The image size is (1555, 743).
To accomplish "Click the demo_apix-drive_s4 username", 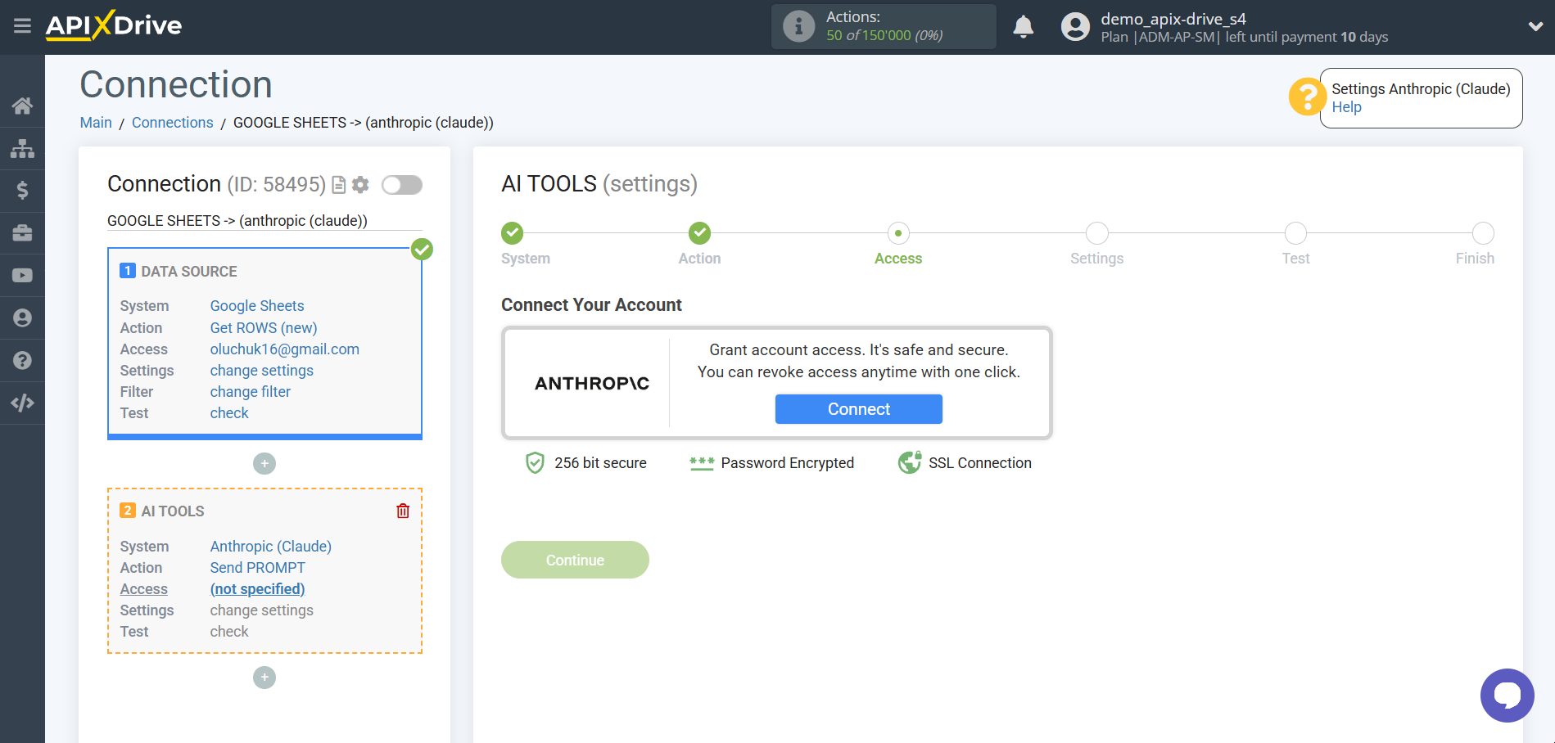I will pyautogui.click(x=1173, y=19).
